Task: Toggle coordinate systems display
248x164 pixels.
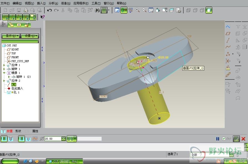Action: point(26,17)
